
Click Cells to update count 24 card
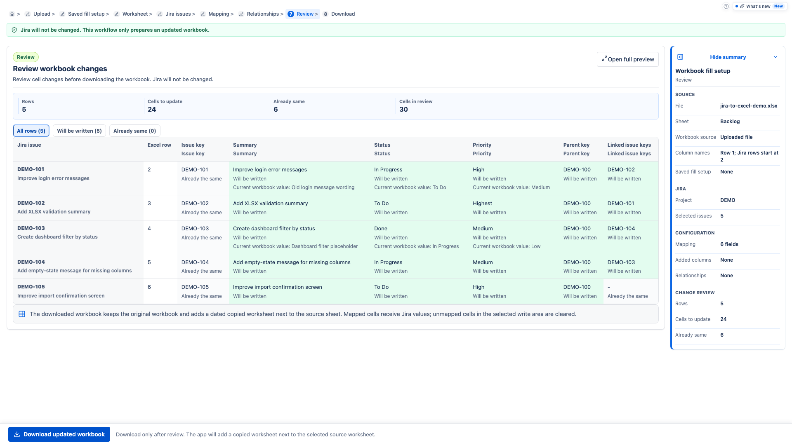coord(206,106)
